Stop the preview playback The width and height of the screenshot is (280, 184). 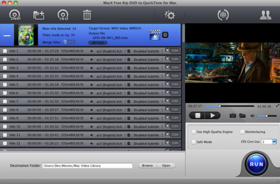[x=197, y=115]
